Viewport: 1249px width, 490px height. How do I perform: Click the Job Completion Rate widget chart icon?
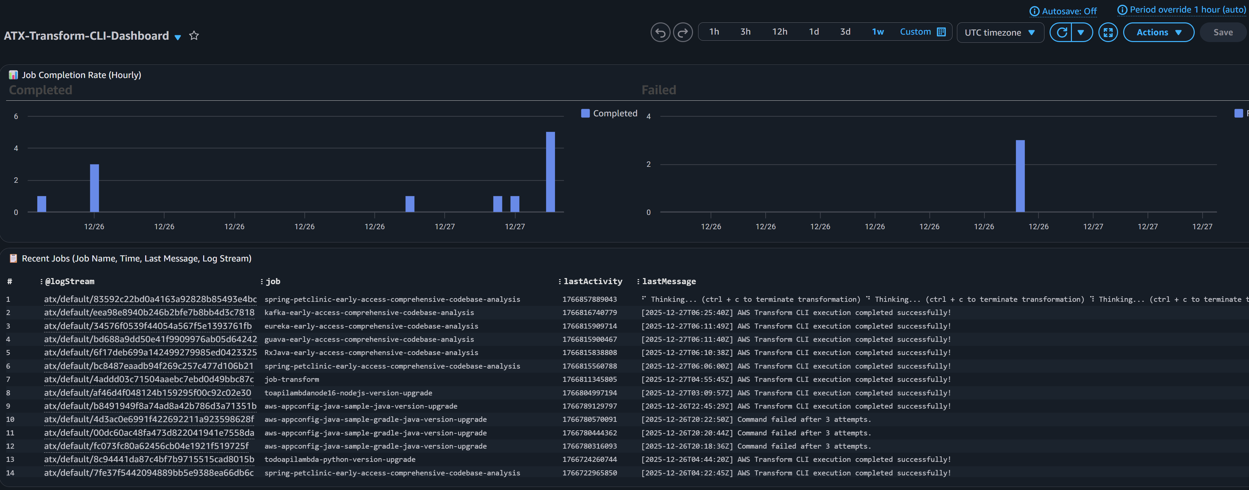[x=13, y=75]
